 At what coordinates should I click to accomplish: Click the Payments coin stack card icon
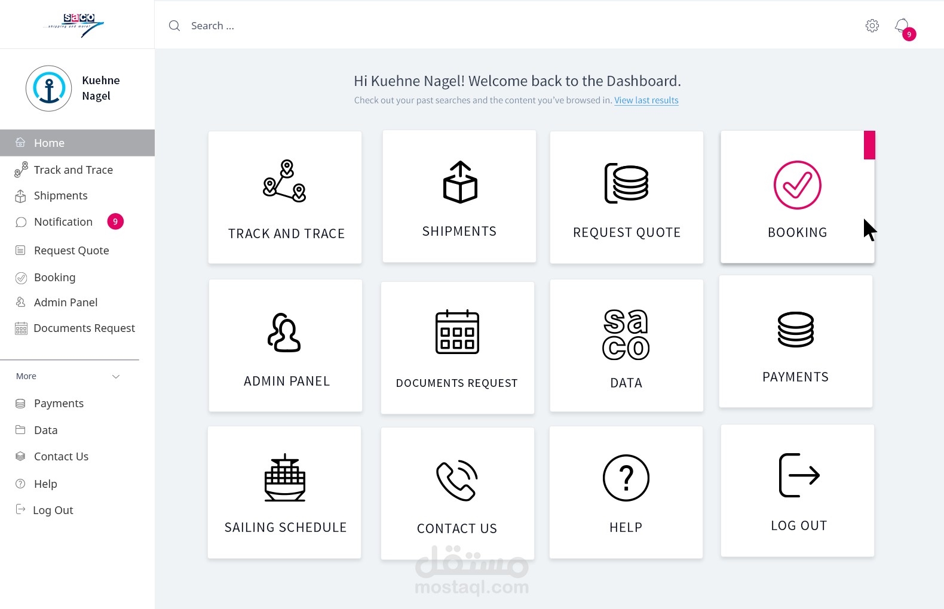[796, 330]
